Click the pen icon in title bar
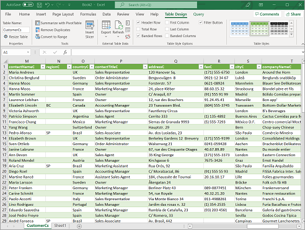 (x=248, y=5)
